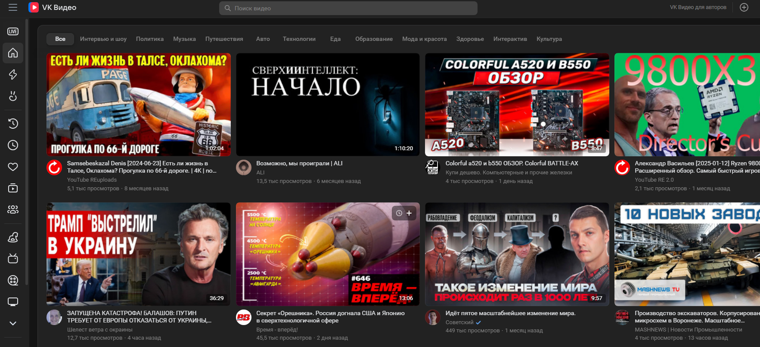
Task: Open watch history in sidebar
Action: tap(13, 124)
